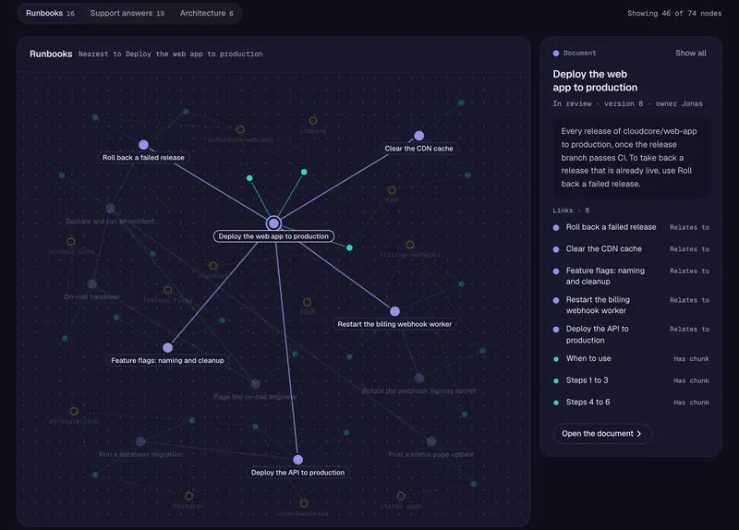
Task: Click the status page entity node
Action: [401, 496]
